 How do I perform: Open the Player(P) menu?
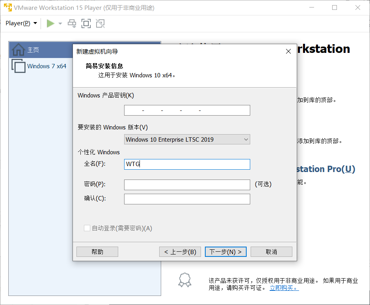click(21, 23)
